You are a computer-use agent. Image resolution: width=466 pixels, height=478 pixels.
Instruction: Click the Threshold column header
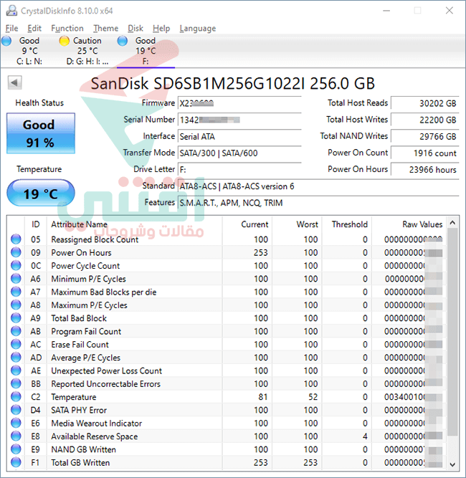click(x=347, y=224)
